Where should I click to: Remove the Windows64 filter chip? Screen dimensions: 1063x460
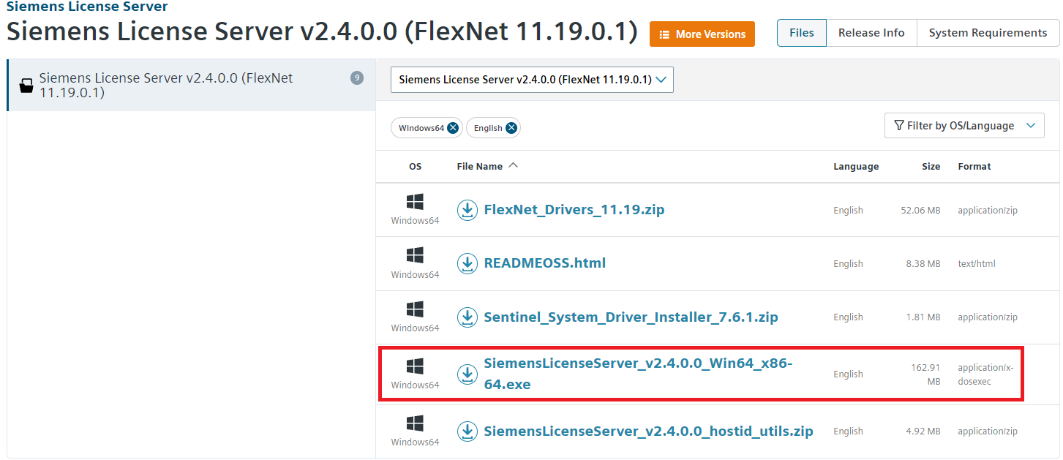tap(453, 128)
